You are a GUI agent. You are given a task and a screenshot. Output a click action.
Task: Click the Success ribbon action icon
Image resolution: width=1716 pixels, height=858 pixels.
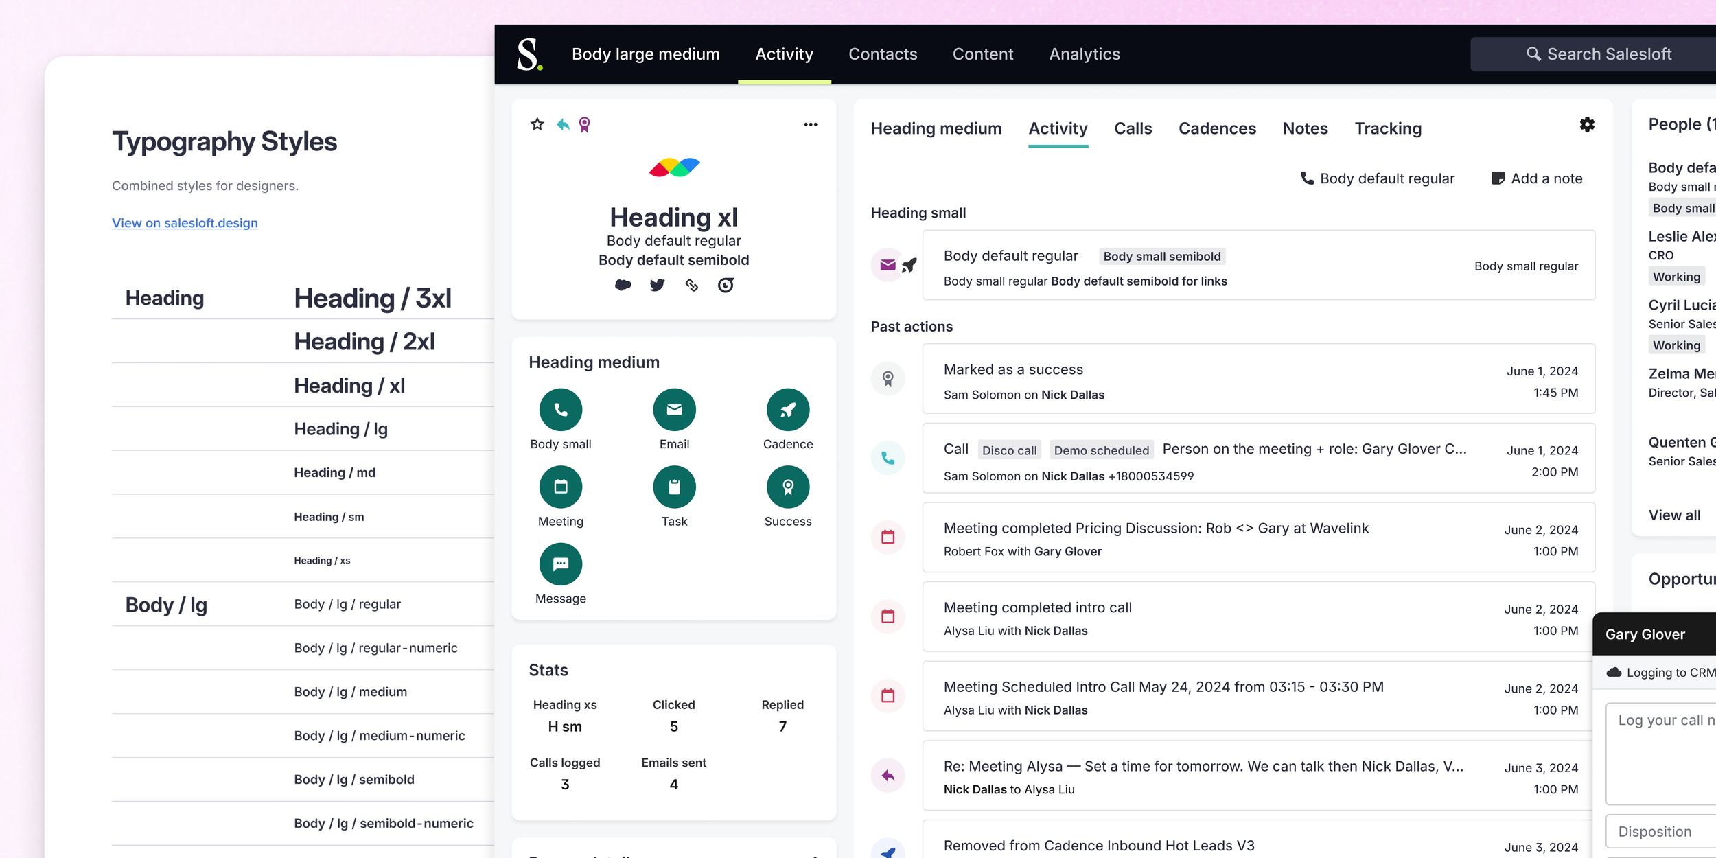tap(787, 487)
